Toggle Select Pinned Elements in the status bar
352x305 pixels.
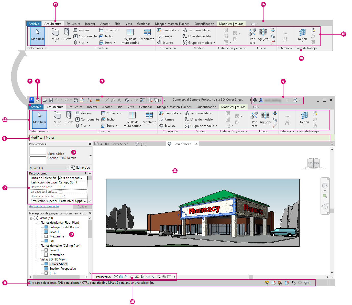tap(280, 283)
